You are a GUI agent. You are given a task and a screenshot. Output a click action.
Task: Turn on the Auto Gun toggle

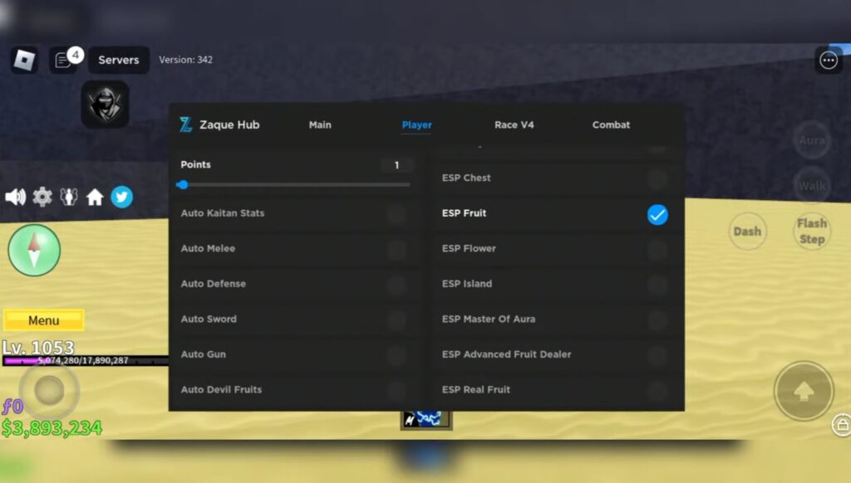tap(396, 355)
